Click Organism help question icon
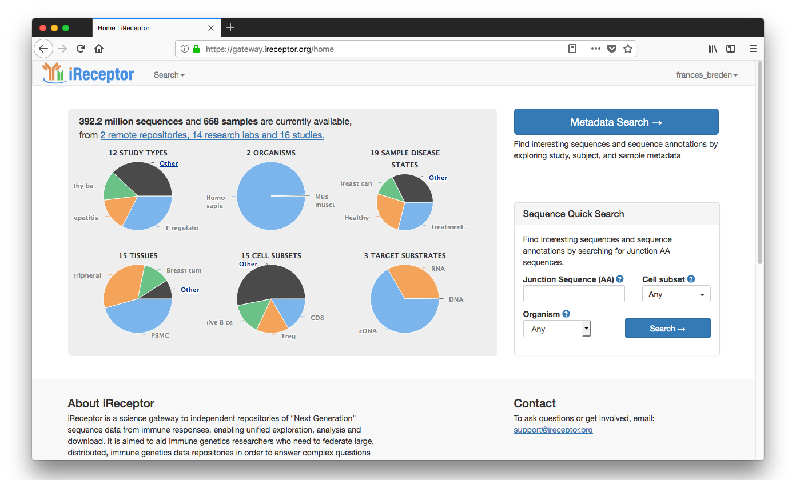Image resolution: width=796 pixels, height=480 pixels. (566, 314)
